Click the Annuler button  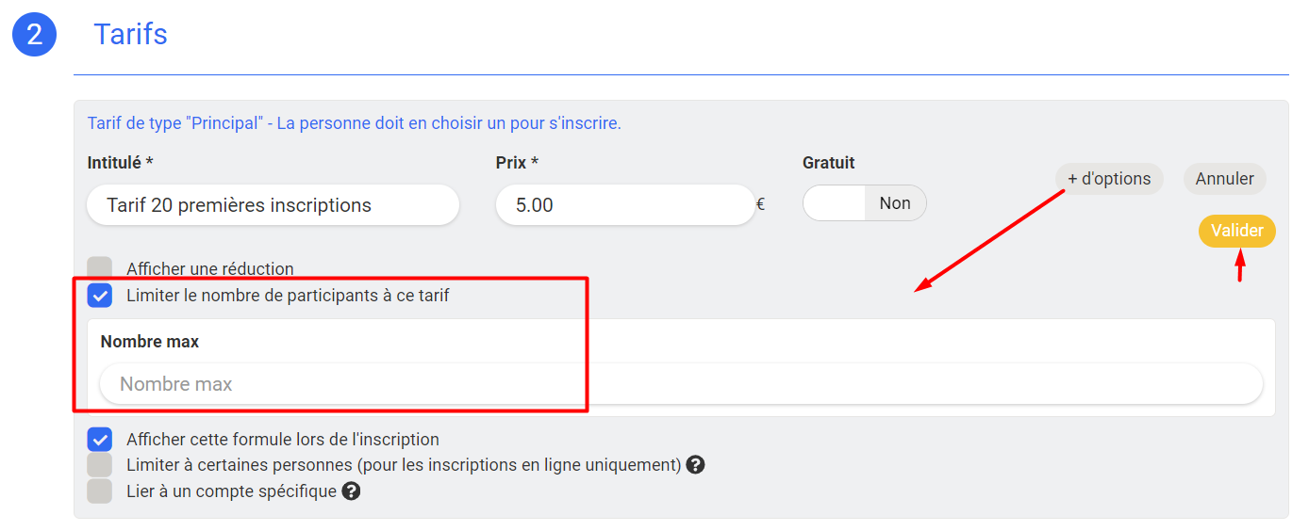(x=1225, y=179)
